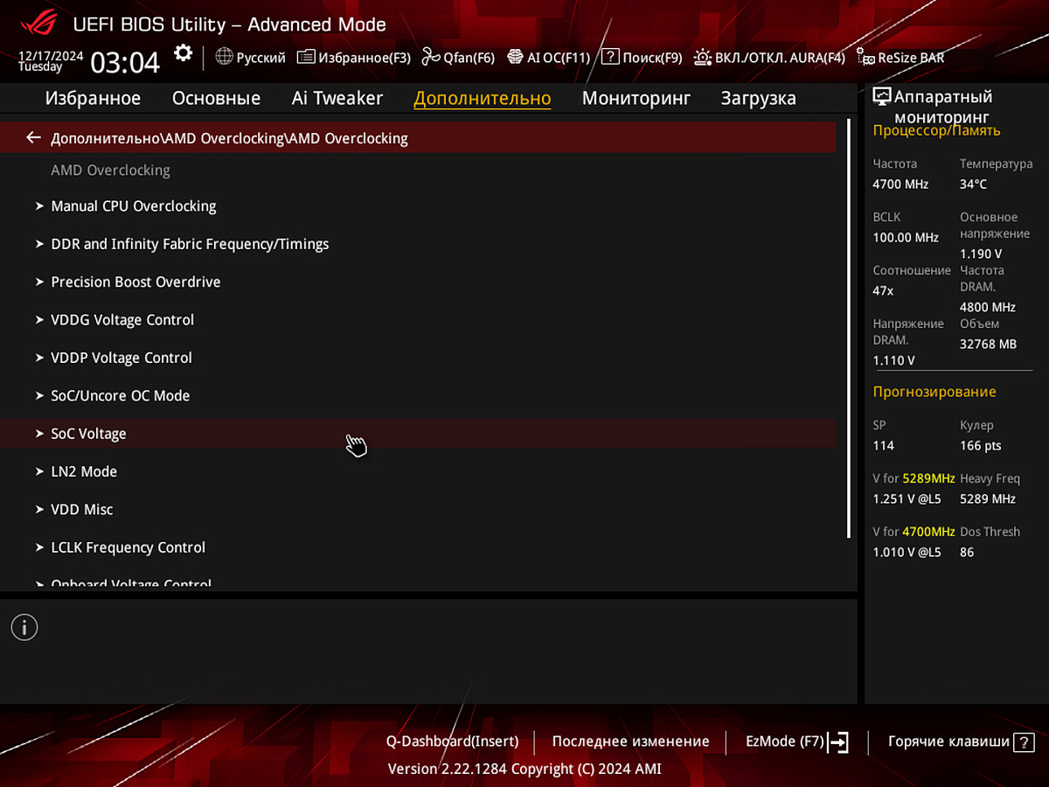1049x787 pixels.
Task: Open the Мониторинг tab
Action: [x=636, y=98]
